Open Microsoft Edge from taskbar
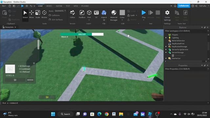 tap(99, 114)
